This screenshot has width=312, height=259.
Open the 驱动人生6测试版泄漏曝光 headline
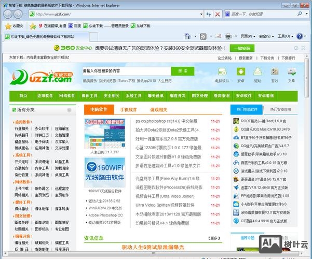[153, 247]
